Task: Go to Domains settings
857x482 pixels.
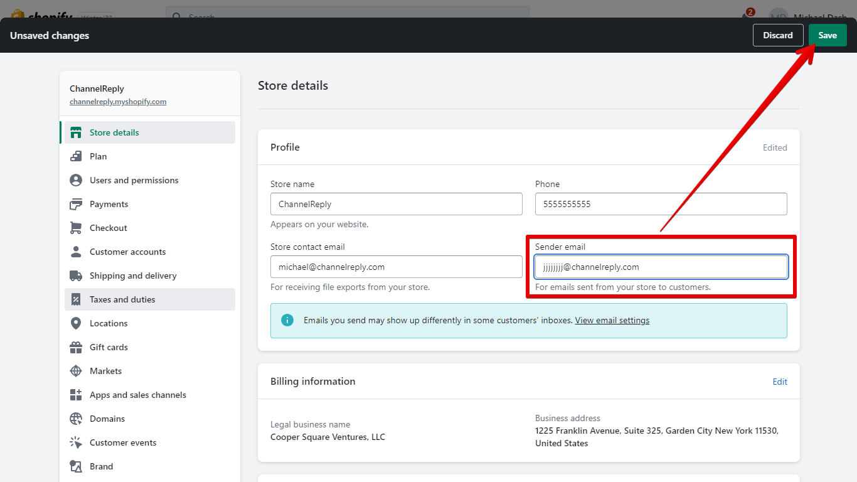Action: (150, 419)
